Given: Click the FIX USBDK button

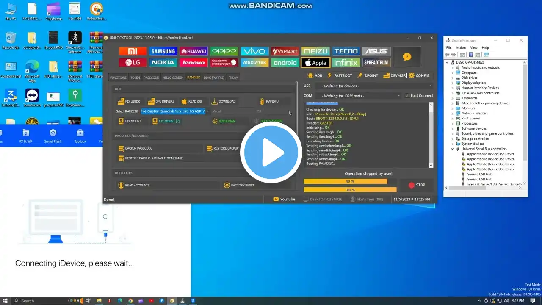Looking at the screenshot, I should [x=129, y=101].
